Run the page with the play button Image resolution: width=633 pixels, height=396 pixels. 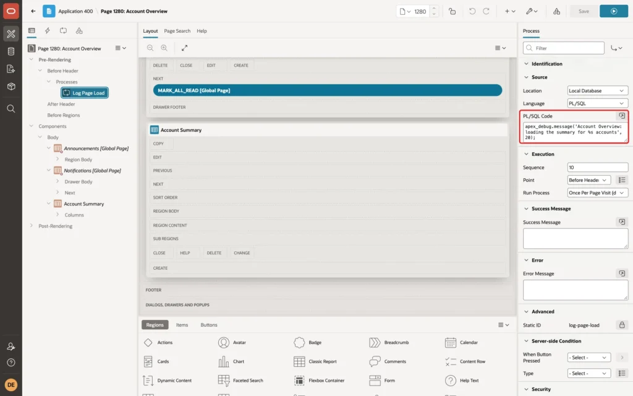(x=614, y=11)
